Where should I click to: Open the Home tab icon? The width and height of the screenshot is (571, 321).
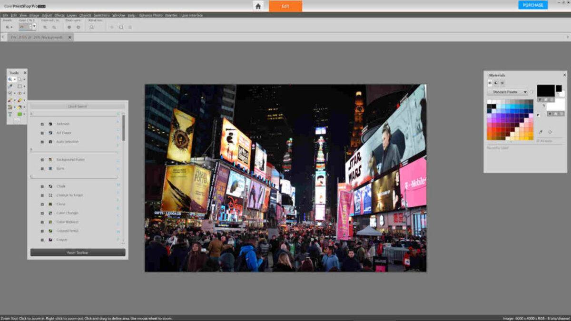pyautogui.click(x=258, y=6)
